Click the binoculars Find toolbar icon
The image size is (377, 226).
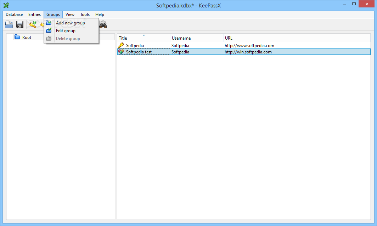point(103,24)
